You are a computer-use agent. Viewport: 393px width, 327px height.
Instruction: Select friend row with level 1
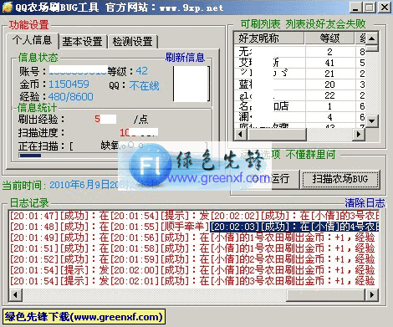coord(300,106)
